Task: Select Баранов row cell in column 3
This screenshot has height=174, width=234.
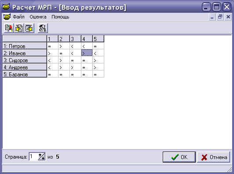Action: pos(76,74)
